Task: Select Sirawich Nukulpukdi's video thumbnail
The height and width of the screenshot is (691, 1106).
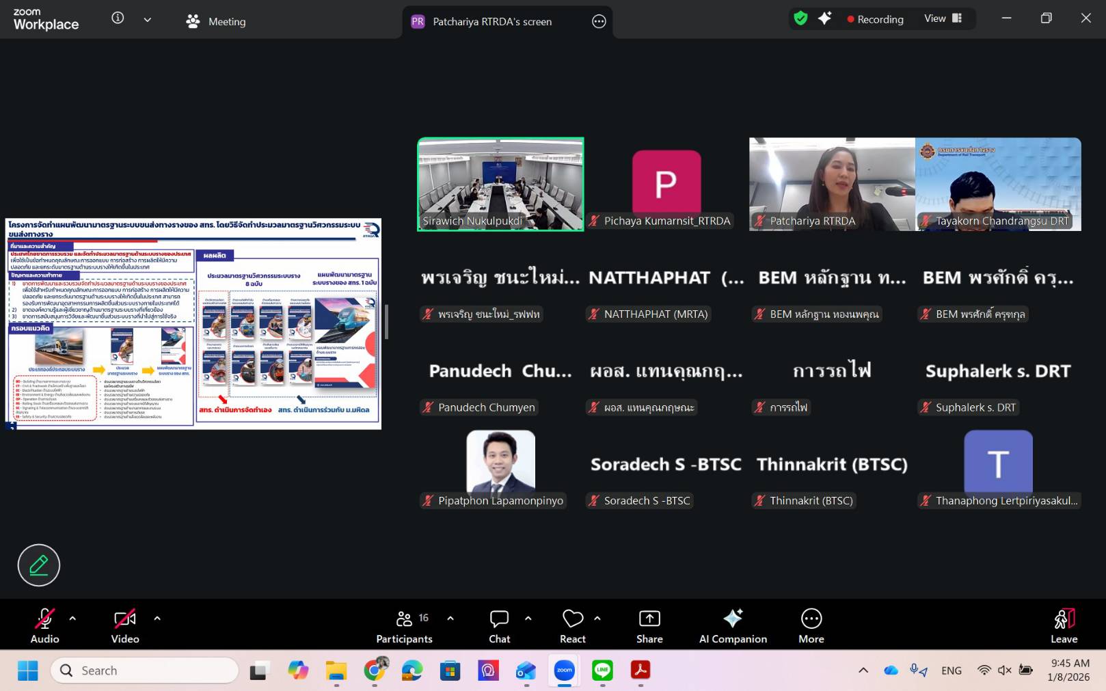Action: click(500, 184)
